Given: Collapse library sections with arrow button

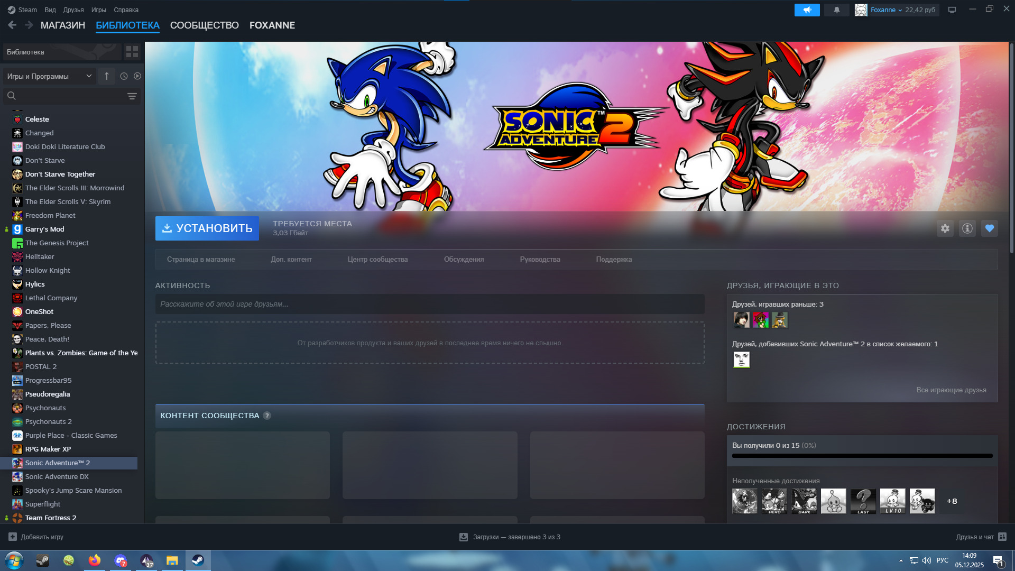Looking at the screenshot, I should [107, 76].
